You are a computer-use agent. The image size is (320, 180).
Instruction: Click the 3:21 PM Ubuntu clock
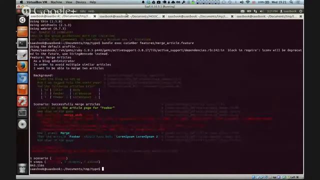[x=272, y=11]
